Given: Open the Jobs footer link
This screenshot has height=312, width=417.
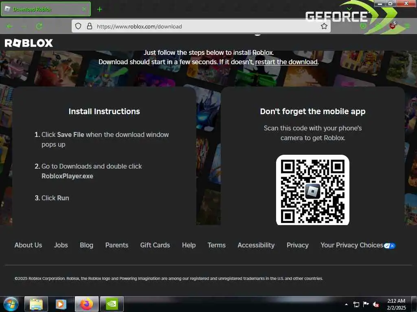Looking at the screenshot, I should pos(61,245).
